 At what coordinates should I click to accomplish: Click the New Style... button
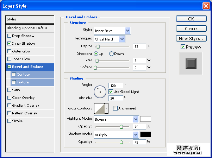point(191,39)
